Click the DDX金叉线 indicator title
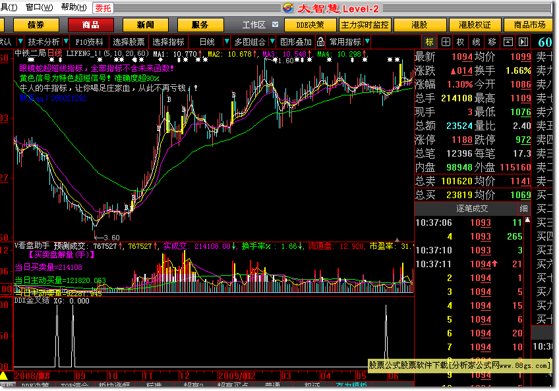This screenshot has height=391, width=559. (x=32, y=301)
